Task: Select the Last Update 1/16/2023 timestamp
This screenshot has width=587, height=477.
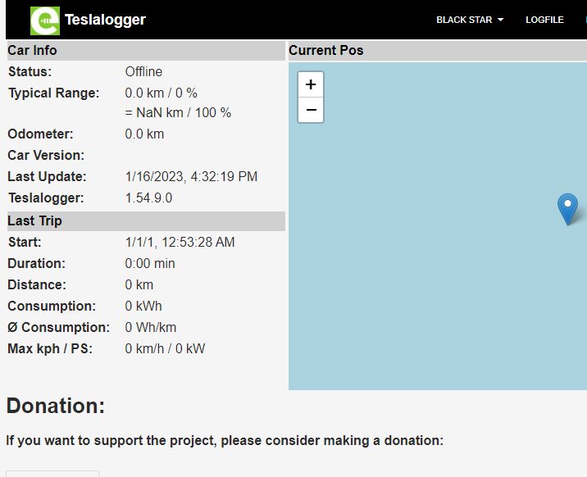Action: [191, 176]
